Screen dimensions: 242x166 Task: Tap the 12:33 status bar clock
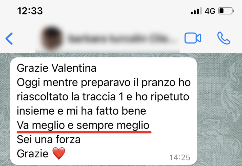[x=30, y=11]
